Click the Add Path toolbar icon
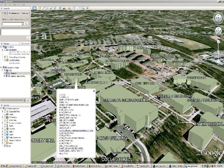This screenshot has width=224, height=168. tap(47, 8)
